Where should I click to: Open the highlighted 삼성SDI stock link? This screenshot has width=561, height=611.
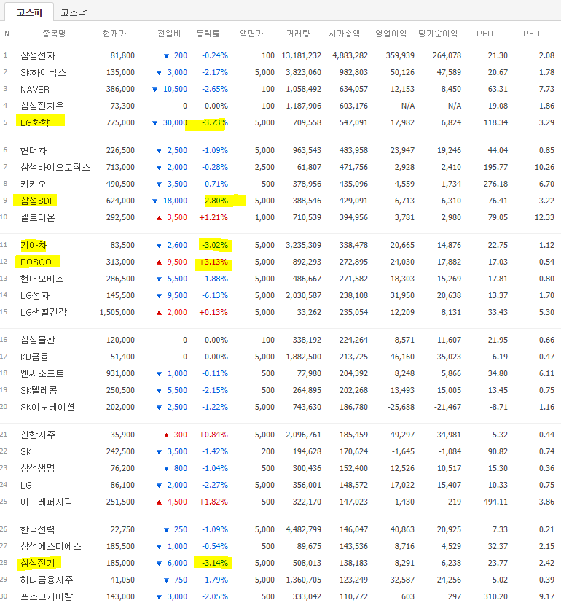(x=36, y=201)
